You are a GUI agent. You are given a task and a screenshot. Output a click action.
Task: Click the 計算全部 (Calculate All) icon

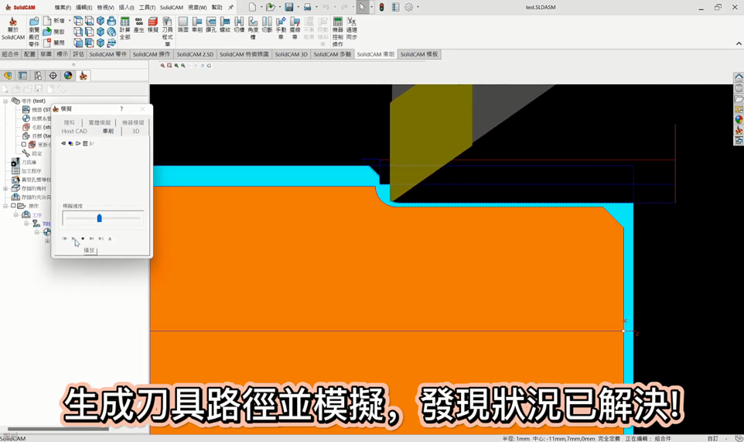[125, 28]
